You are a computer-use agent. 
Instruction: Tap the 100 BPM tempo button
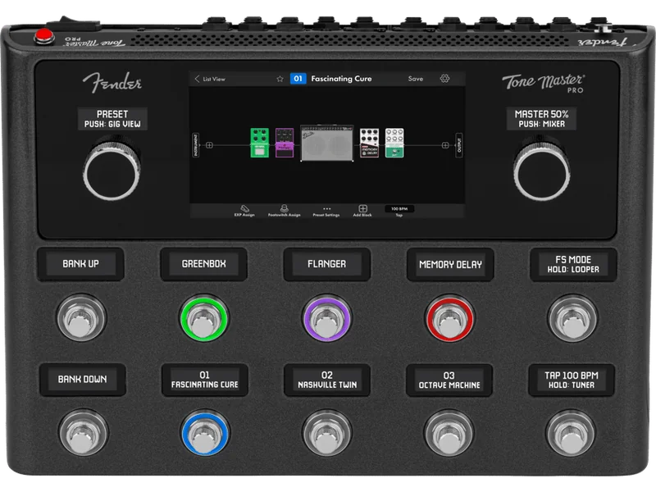pyautogui.click(x=399, y=209)
